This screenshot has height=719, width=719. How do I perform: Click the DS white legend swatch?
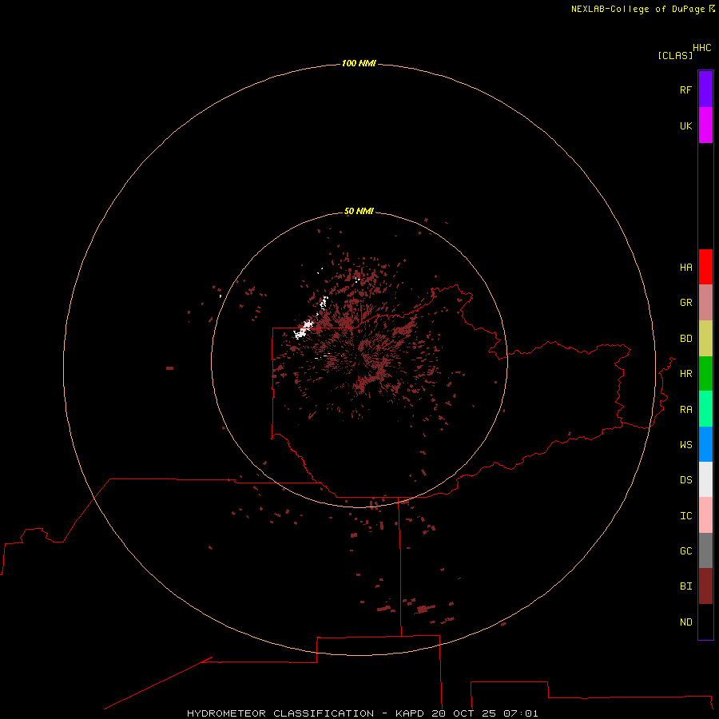click(705, 479)
